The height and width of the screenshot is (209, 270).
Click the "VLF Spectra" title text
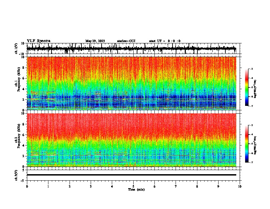coord(39,41)
